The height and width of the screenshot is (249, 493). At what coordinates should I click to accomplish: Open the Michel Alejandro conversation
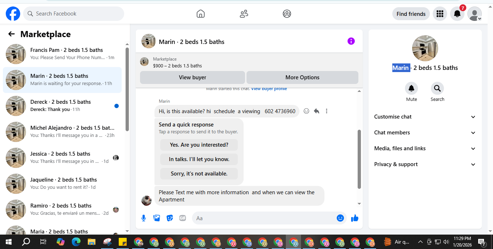pos(62,132)
